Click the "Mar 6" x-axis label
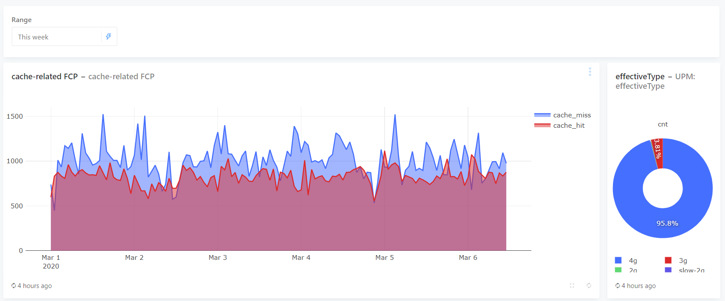725x301 pixels. (x=468, y=258)
